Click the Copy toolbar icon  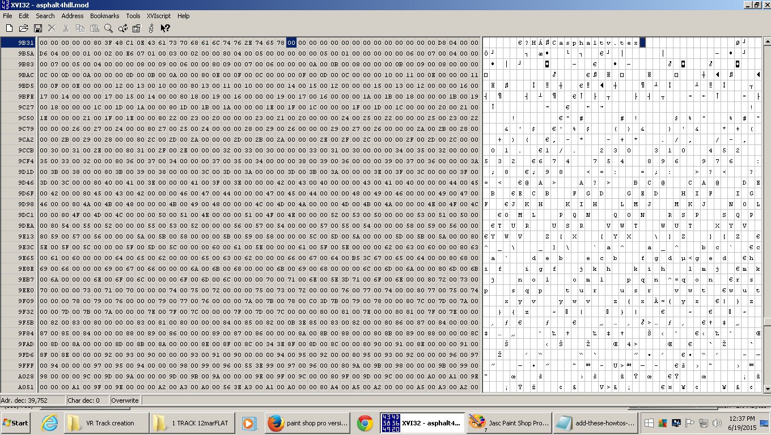pyautogui.click(x=80, y=28)
